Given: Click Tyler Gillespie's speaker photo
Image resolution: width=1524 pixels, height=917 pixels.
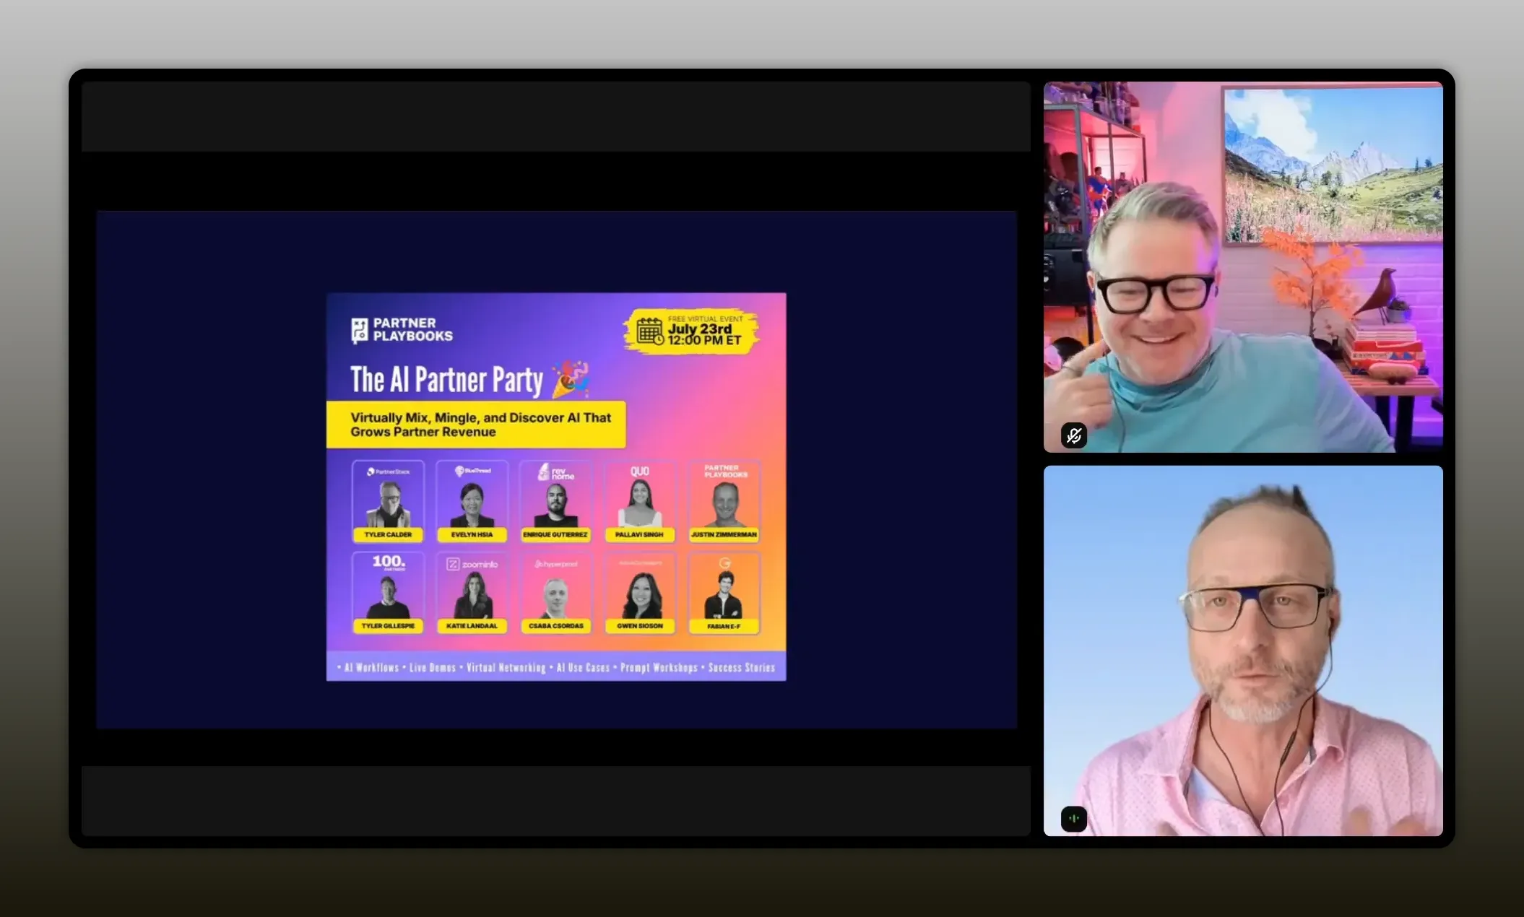Looking at the screenshot, I should pos(389,597).
